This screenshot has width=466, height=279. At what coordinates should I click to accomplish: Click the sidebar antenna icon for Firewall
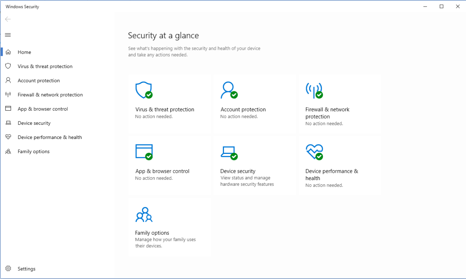[8, 95]
